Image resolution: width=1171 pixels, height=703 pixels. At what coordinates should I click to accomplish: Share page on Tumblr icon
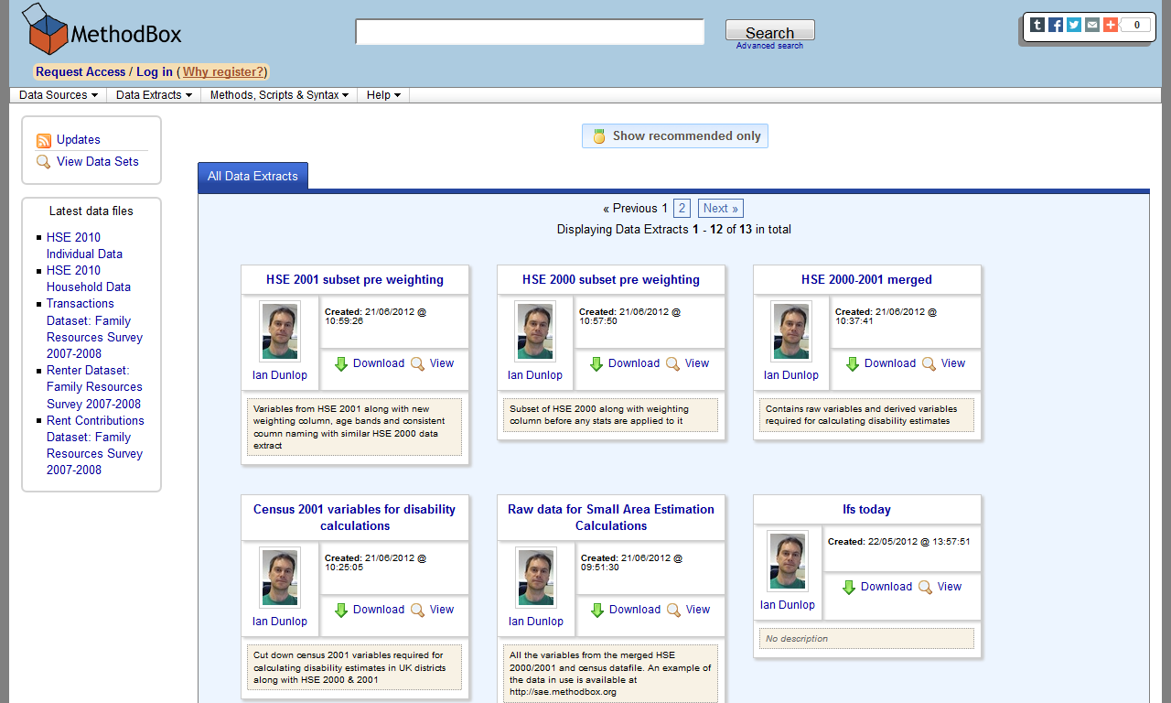pos(1037,25)
